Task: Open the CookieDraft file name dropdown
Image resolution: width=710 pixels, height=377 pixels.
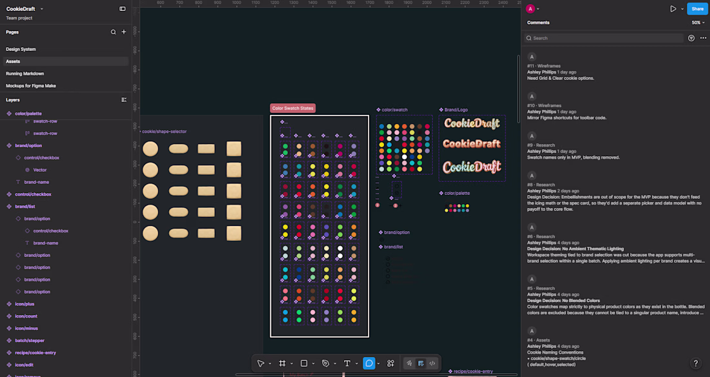Action: [x=42, y=9]
